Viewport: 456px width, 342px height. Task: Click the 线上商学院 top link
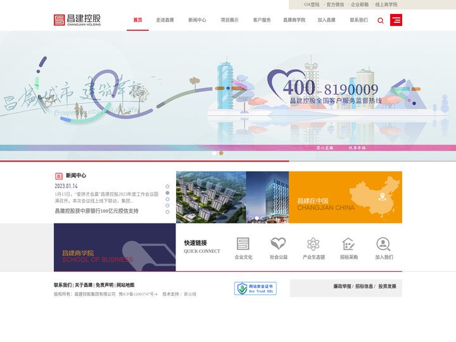pyautogui.click(x=386, y=4)
